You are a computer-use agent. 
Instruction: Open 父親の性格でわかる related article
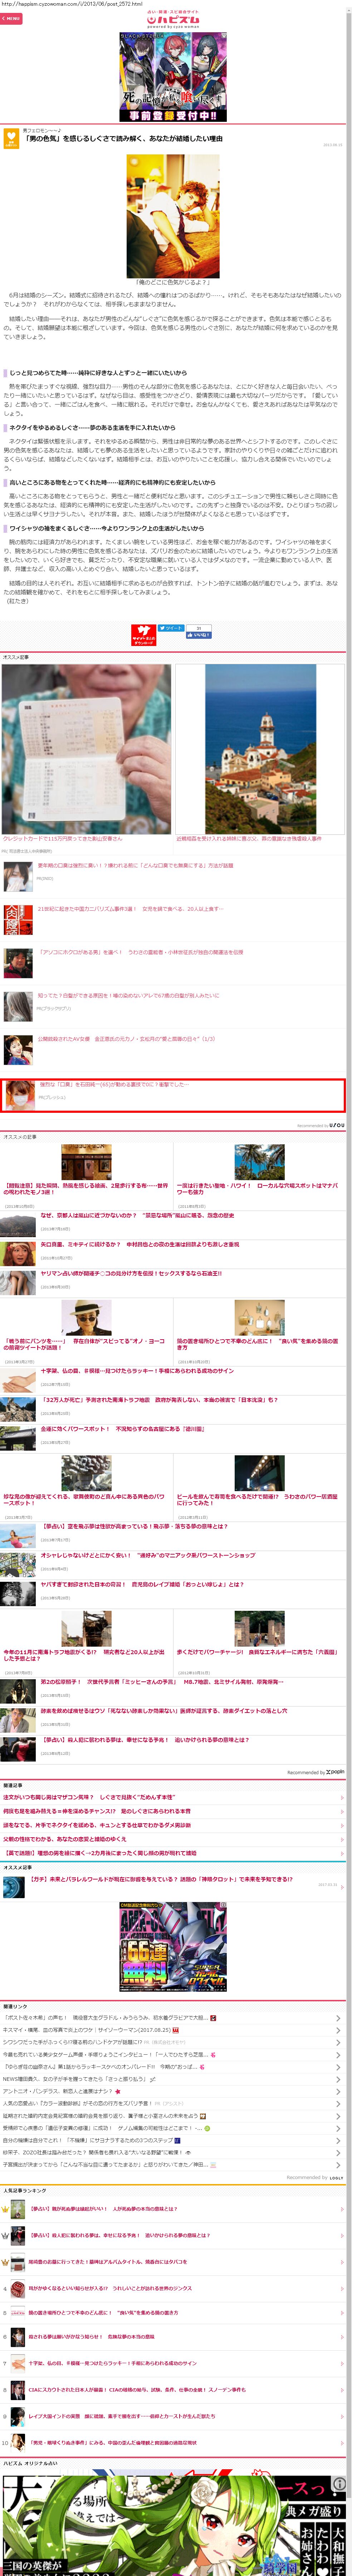click(65, 1839)
